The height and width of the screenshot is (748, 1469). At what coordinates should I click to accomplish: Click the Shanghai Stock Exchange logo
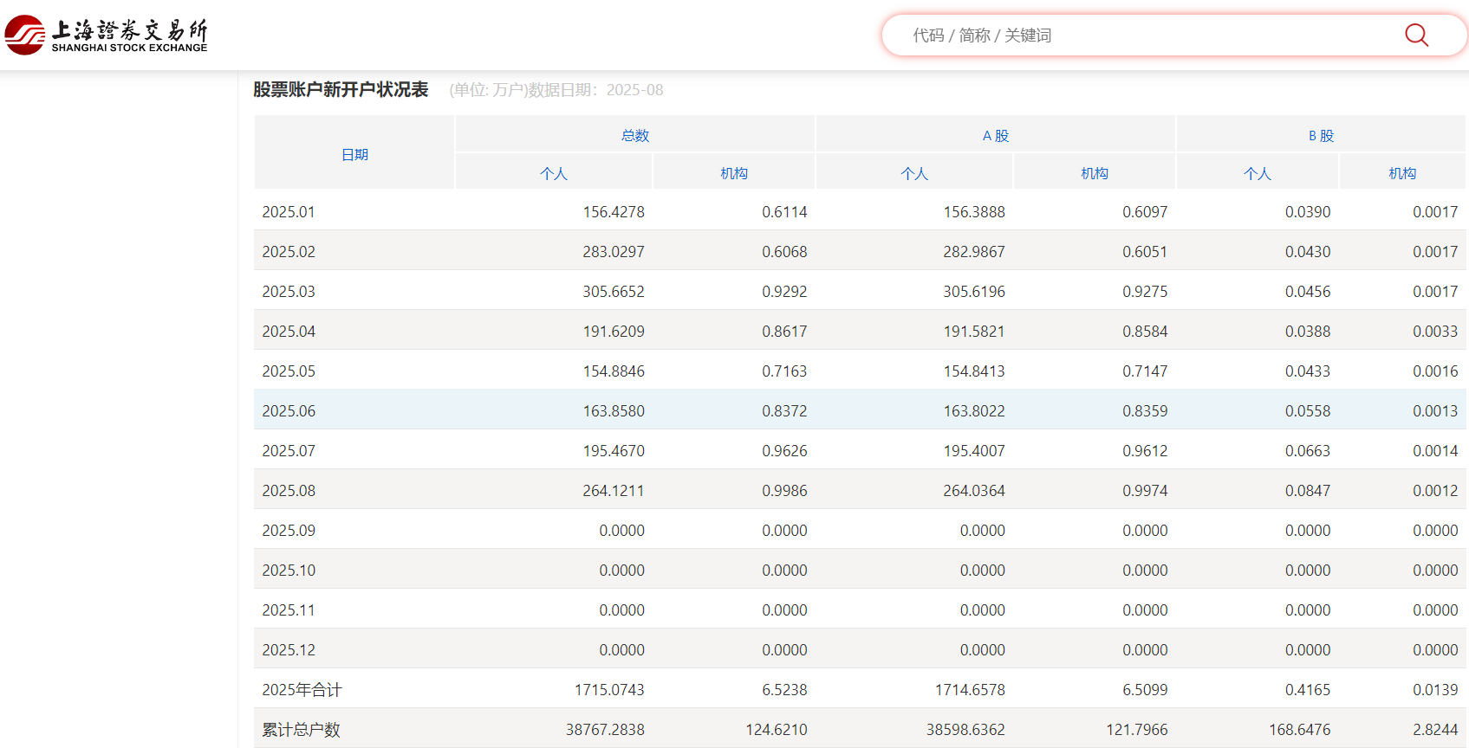pos(107,35)
